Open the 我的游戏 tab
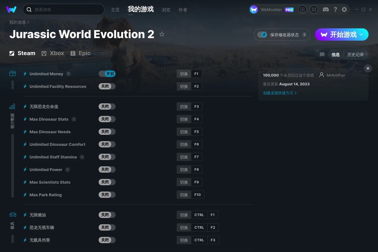378x252 pixels. 141,9
